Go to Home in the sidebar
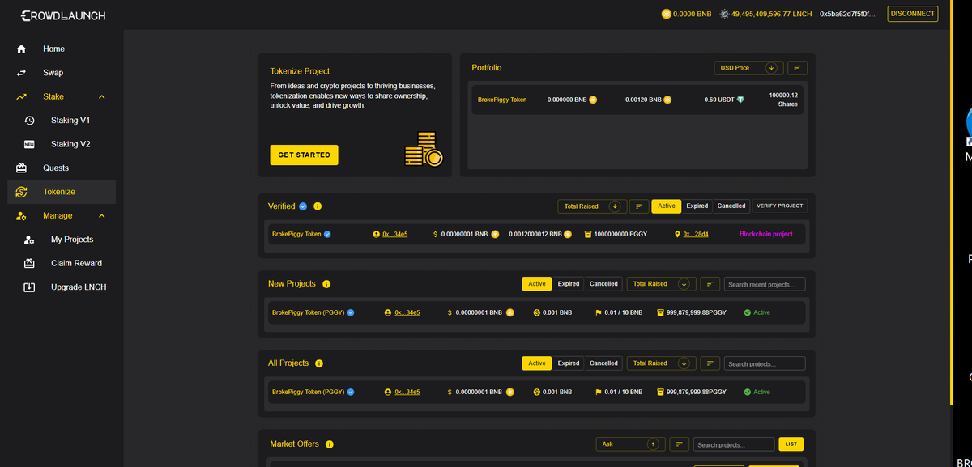Viewport: 972px width, 467px height. point(62,49)
